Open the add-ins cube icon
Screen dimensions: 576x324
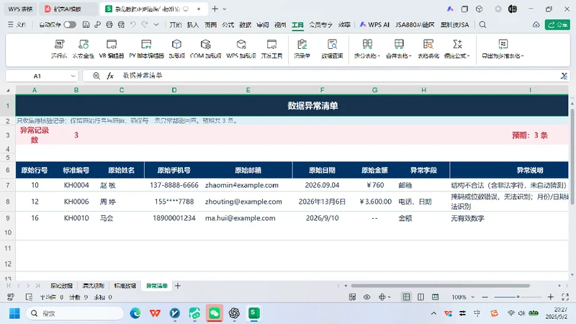176,49
